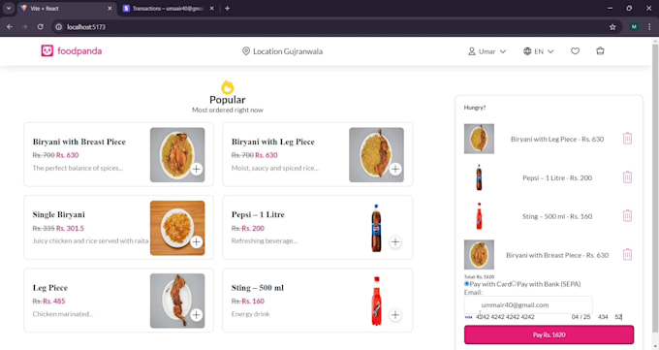Remove Biryani with Leg Piece from cart

(x=627, y=138)
